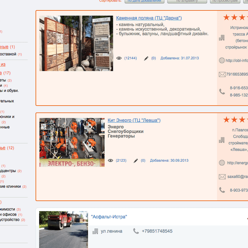
Task: Click the "камень натуральный" description line
Action: 140,25
